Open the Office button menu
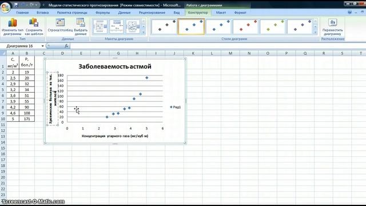 (x=5, y=7)
